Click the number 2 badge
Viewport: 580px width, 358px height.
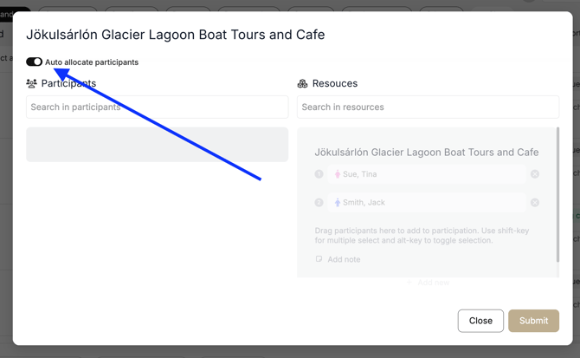point(319,203)
